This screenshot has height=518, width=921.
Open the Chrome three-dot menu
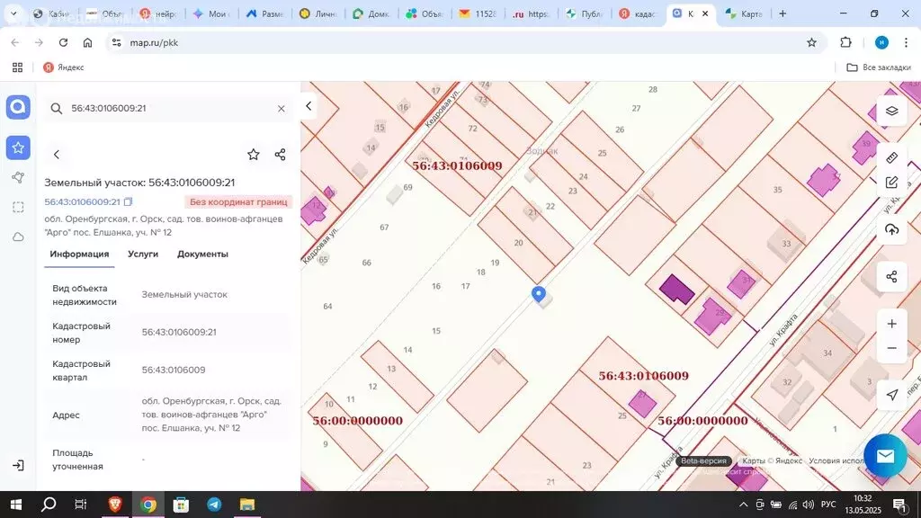click(x=907, y=42)
